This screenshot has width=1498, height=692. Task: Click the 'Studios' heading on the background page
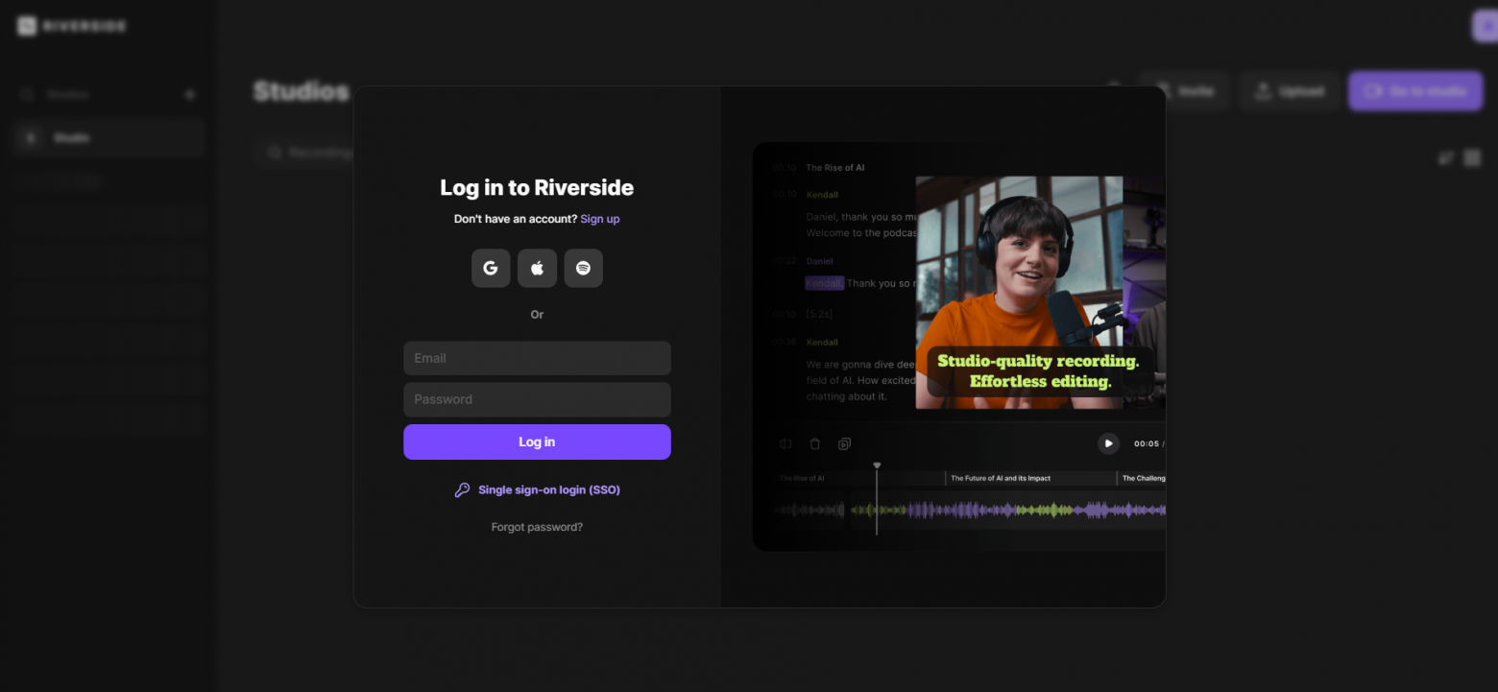[301, 91]
